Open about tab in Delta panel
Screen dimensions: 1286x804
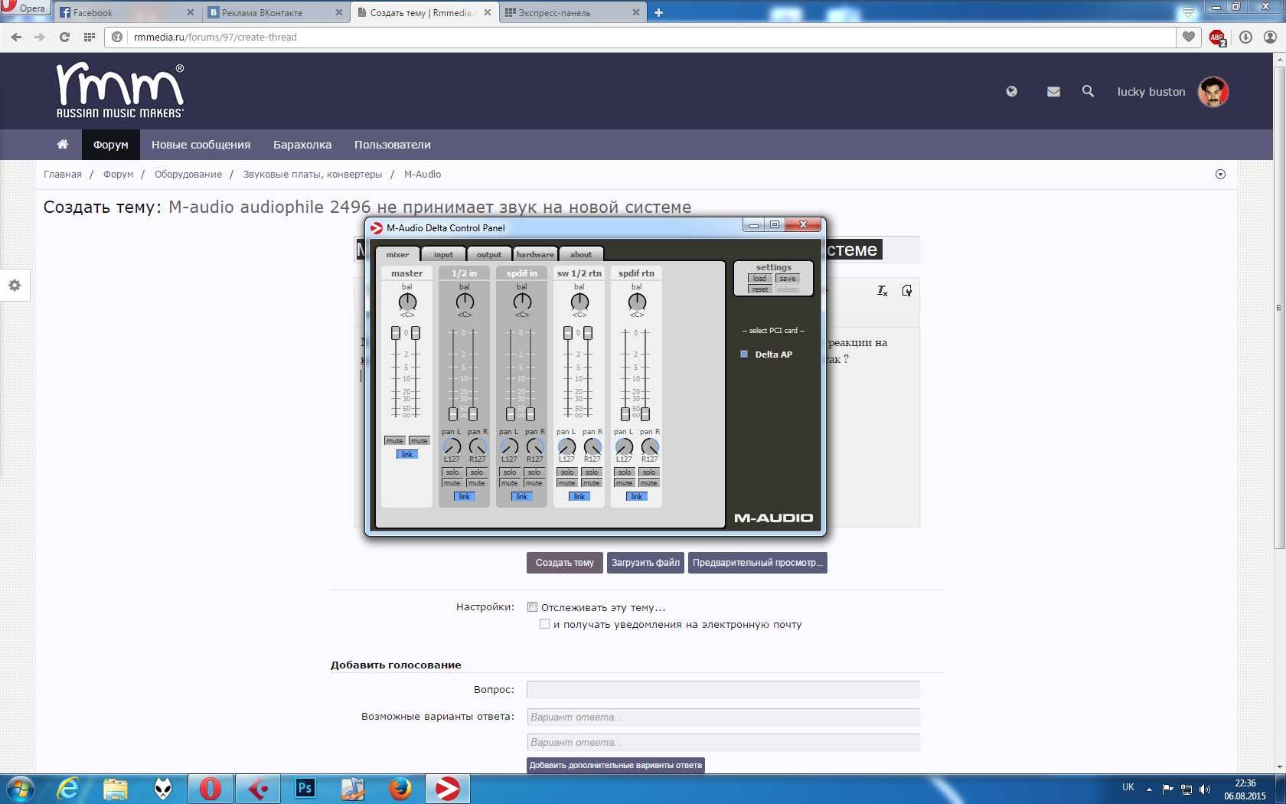tap(581, 254)
